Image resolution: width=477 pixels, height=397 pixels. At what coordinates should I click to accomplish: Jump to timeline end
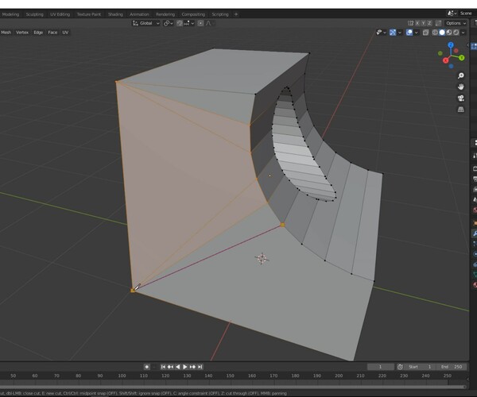200,367
